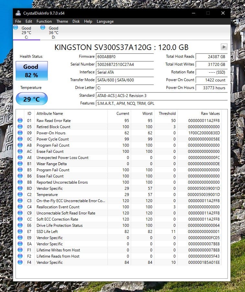Select the C: drive Good 29 °C tab
The height and width of the screenshot is (292, 245).
[26, 32]
